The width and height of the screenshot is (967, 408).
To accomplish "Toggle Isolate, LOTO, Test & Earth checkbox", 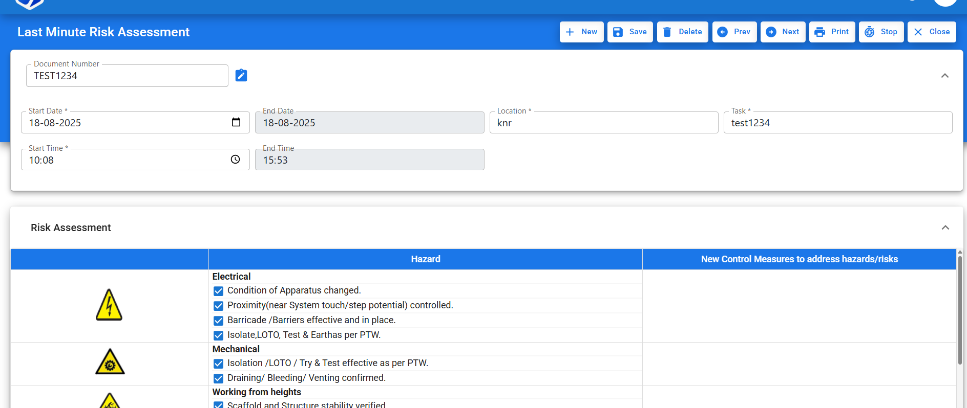I will (x=218, y=335).
